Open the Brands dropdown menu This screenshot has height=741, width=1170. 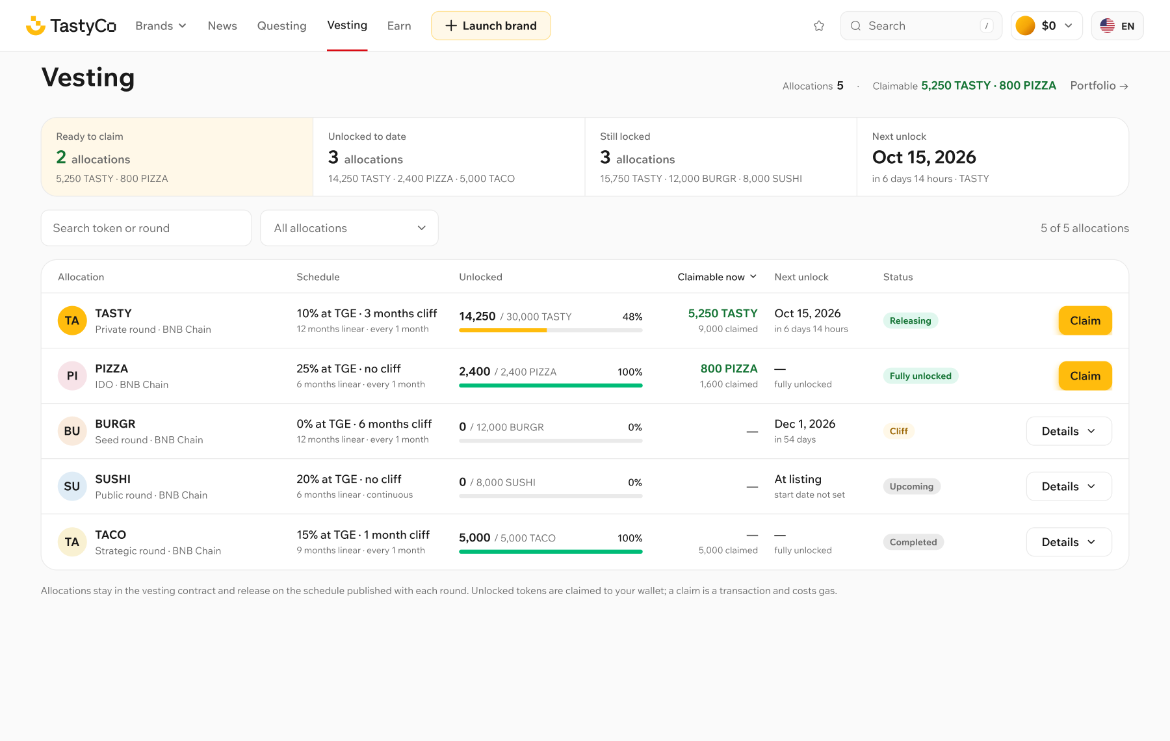pos(161,26)
